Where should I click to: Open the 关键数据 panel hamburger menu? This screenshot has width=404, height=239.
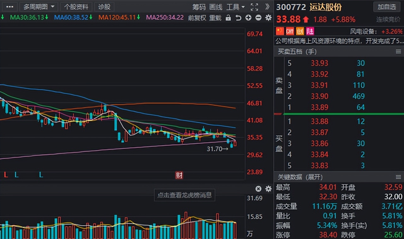(398, 177)
